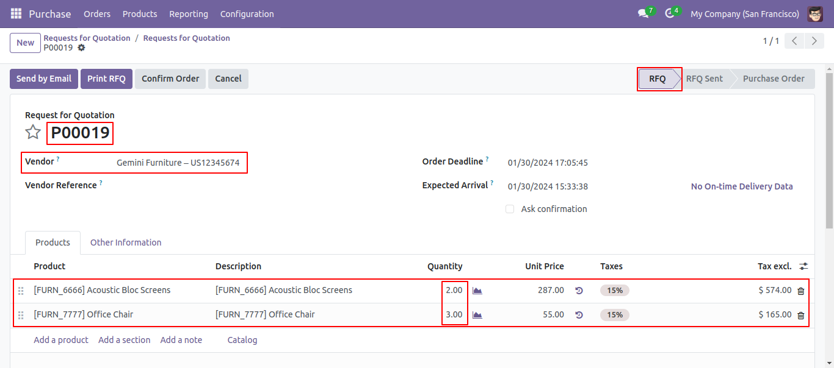Click the user avatar in the top bar
The width and height of the screenshot is (834, 368).
[x=815, y=13]
